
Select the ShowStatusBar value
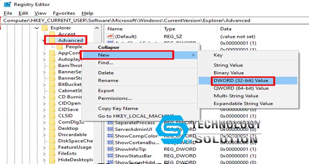[x=133, y=156]
